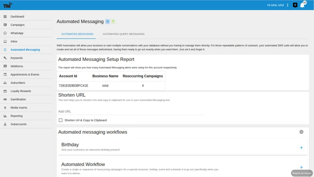
Task: Click the Account Id column header
Action: [68, 76]
